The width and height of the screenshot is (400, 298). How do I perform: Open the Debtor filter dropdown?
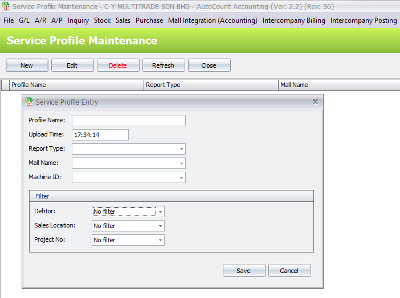pos(160,212)
